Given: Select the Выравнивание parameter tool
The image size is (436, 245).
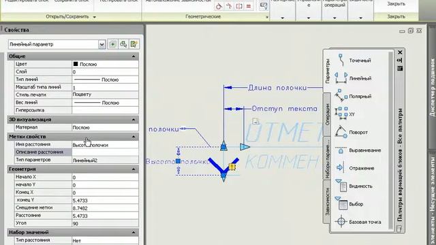Looking at the screenshot, I should (x=358, y=150).
